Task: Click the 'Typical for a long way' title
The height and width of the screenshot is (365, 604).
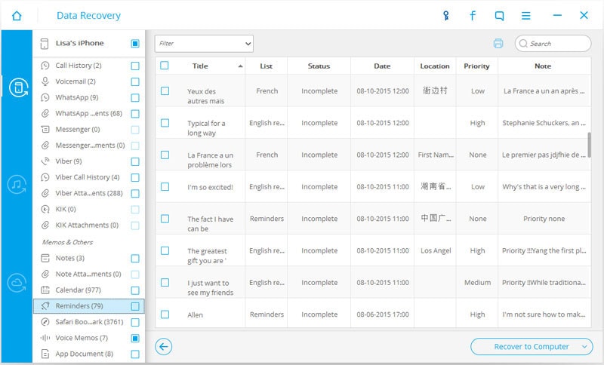Action: pos(206,128)
